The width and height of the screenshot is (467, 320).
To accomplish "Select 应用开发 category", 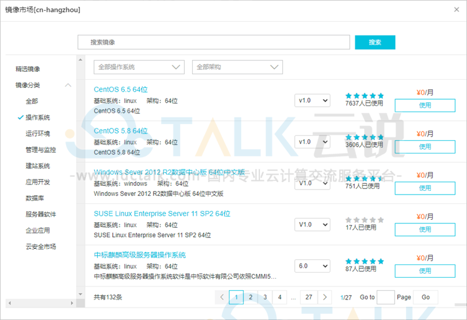I will pyautogui.click(x=38, y=182).
